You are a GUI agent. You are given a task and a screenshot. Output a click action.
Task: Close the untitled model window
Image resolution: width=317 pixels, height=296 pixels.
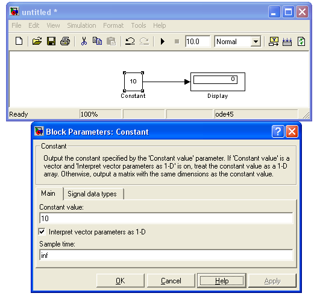[x=303, y=11]
